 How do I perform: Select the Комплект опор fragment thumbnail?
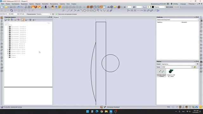161,73
